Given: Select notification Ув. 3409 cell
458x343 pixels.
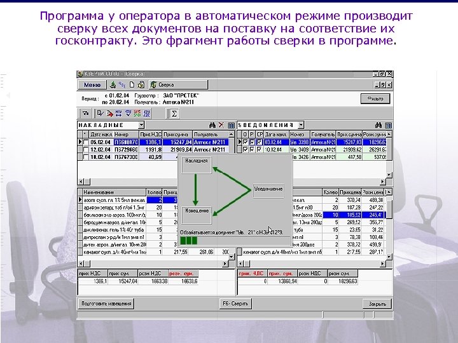Looking at the screenshot, I should coord(300,149).
